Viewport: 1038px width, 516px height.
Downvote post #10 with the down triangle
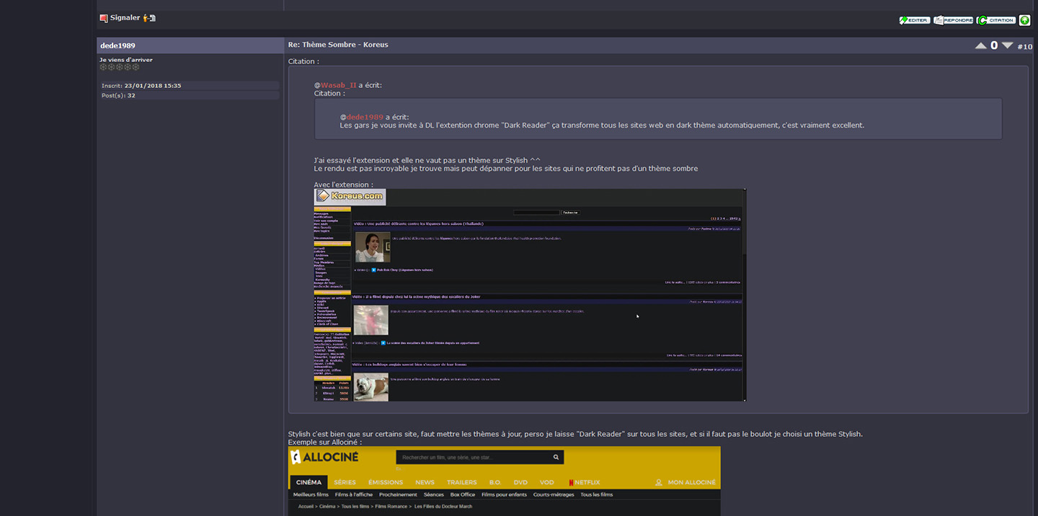pos(1007,45)
